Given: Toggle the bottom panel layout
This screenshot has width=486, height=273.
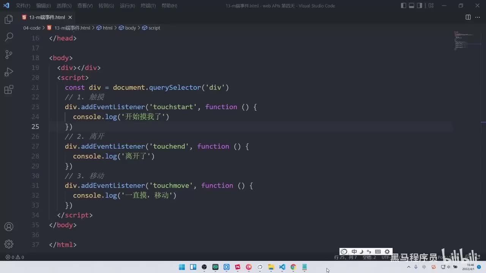Looking at the screenshot, I should point(412,6).
